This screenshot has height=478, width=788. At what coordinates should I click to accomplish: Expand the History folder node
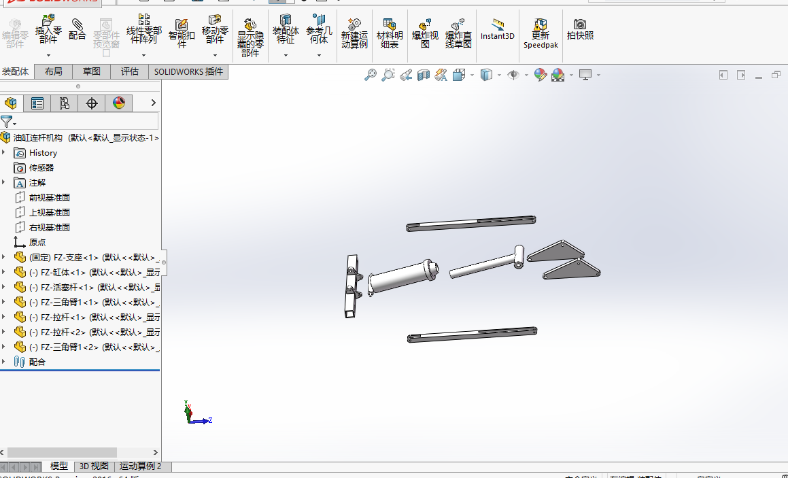4,152
